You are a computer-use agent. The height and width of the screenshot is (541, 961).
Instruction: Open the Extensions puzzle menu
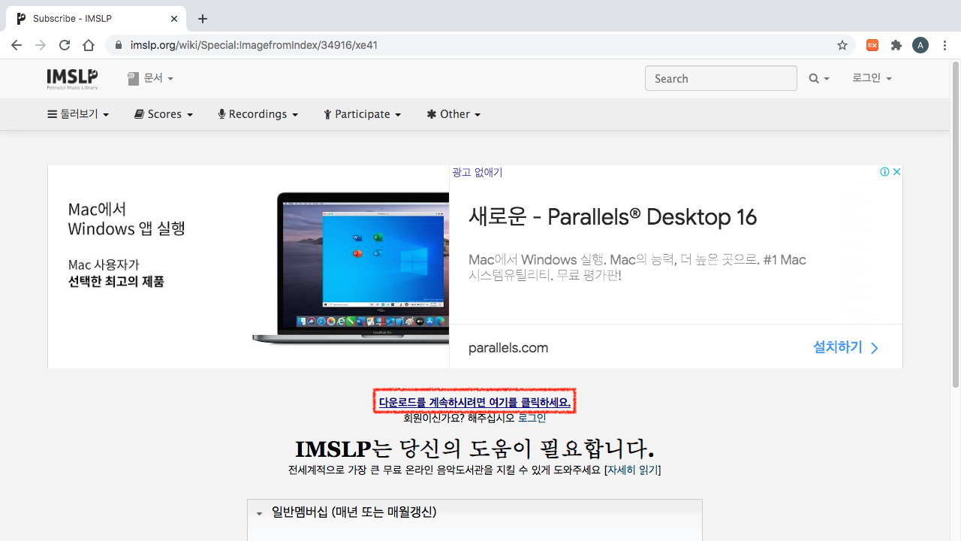[896, 45]
